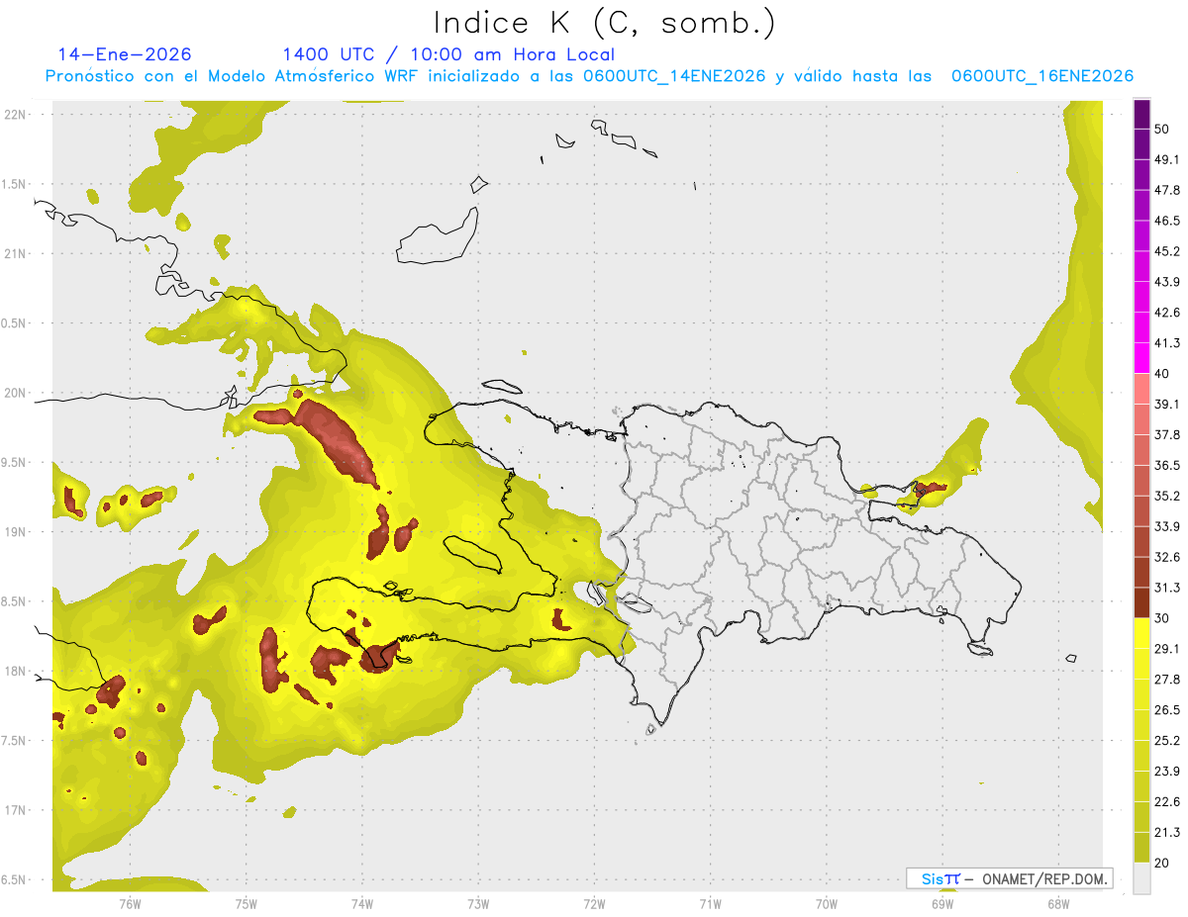The height and width of the screenshot is (917, 1188).
Task: Click the "0600UTC_14ENE2026" initialization time in the forecast line
Action: (x=674, y=76)
